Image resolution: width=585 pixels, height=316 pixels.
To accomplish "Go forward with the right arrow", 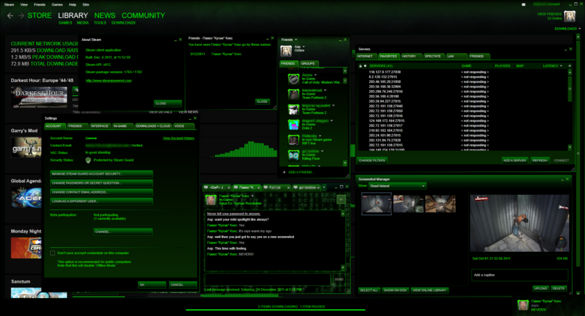I will [21, 16].
